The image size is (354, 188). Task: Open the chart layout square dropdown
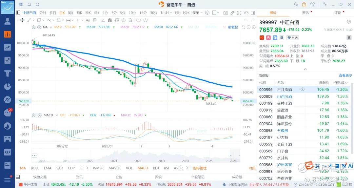[216, 13]
